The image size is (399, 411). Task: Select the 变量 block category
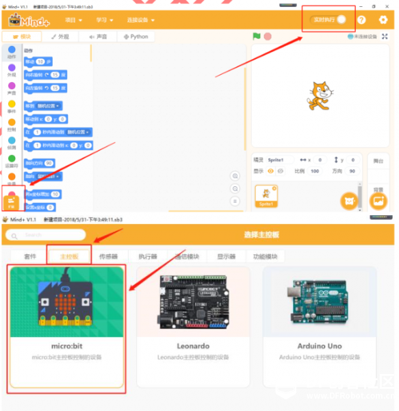pyautogui.click(x=12, y=179)
